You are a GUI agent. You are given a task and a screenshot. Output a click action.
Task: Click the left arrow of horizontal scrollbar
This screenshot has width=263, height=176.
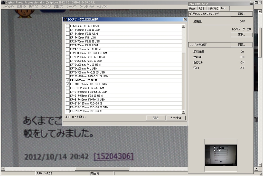[x=3, y=169]
